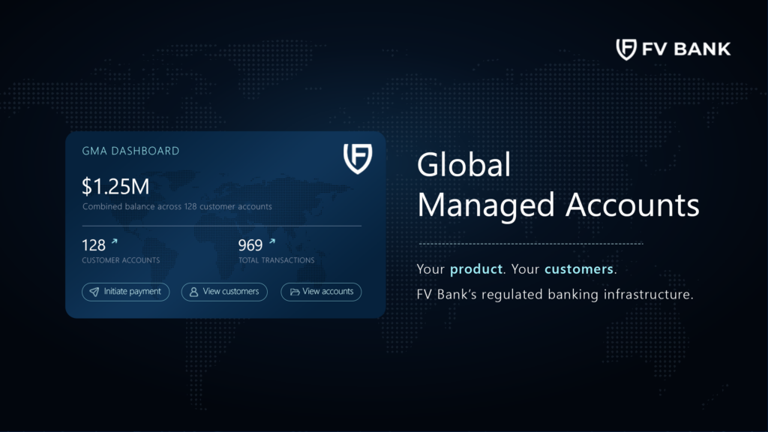Click the shield logo on the GMA dashboard card
Image resolution: width=768 pixels, height=432 pixels.
coord(358,159)
